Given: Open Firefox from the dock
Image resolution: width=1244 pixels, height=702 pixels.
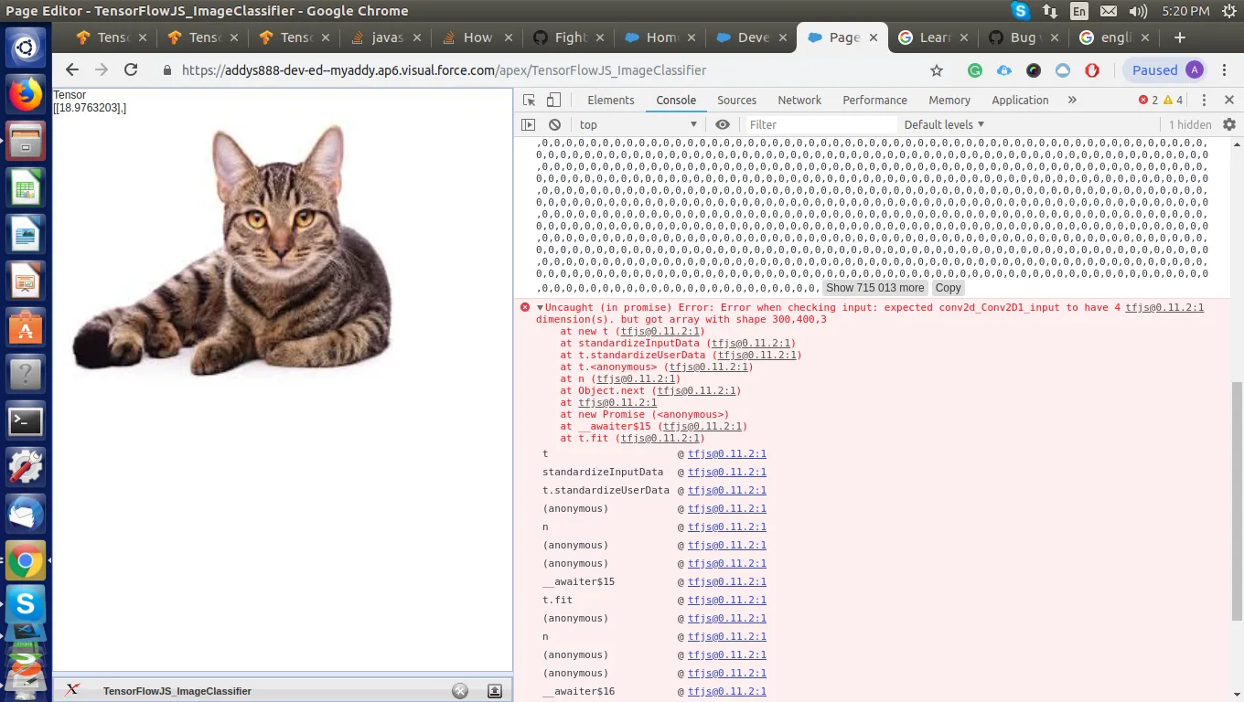Looking at the screenshot, I should click(26, 94).
